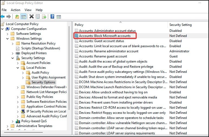Click the Up one level folder icon
This screenshot has width=209, height=137.
tap(17, 17)
